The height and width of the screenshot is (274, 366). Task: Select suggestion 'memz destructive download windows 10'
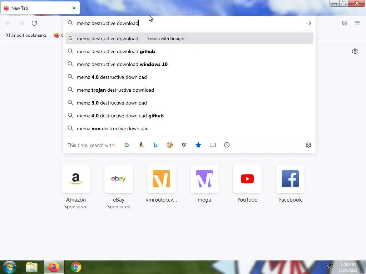tap(189, 64)
